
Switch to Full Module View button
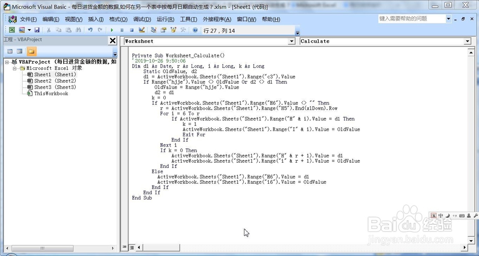pyautogui.click(x=132, y=247)
